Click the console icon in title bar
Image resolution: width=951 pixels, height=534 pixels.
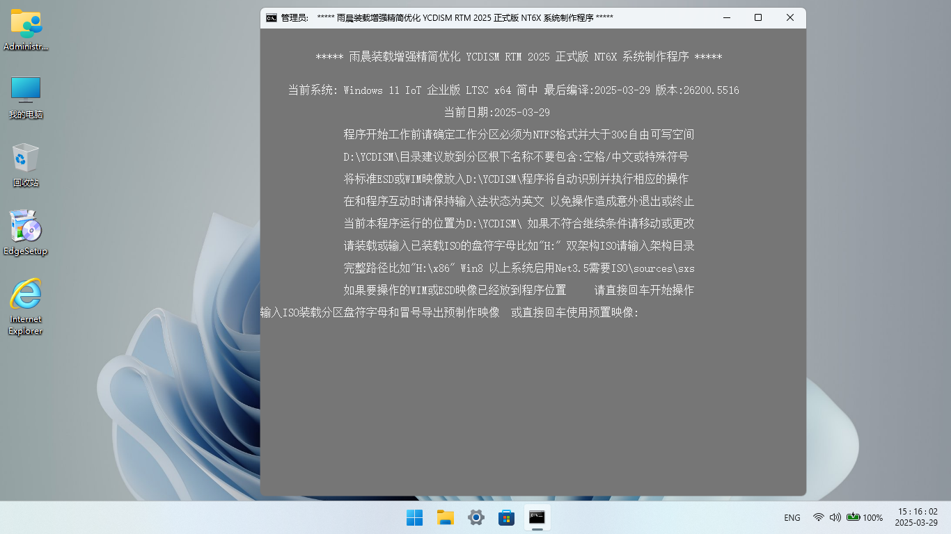[x=272, y=18]
